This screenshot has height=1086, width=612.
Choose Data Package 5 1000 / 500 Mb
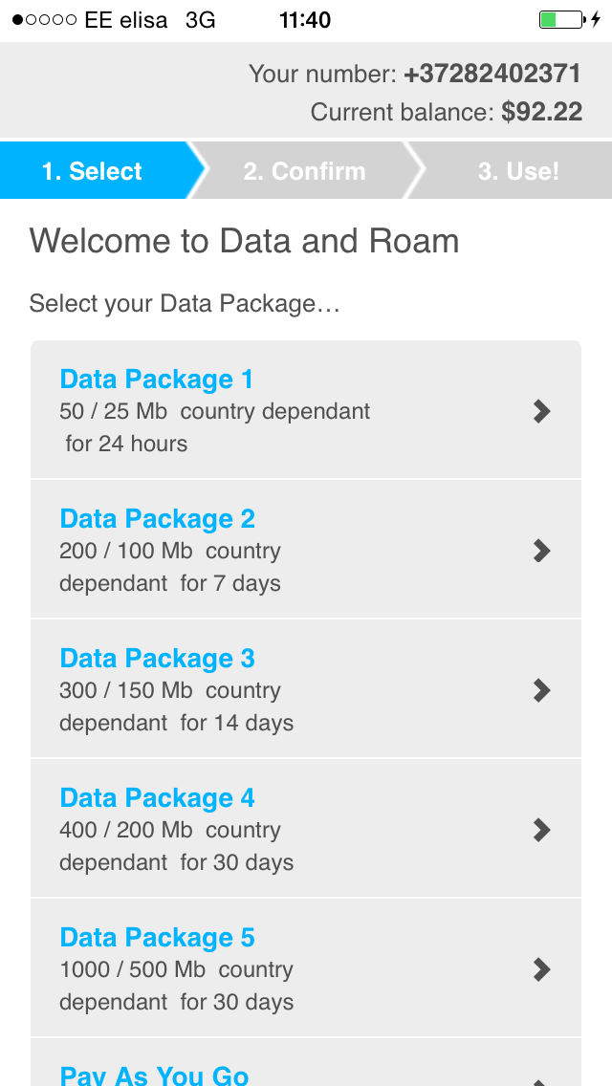coord(306,968)
